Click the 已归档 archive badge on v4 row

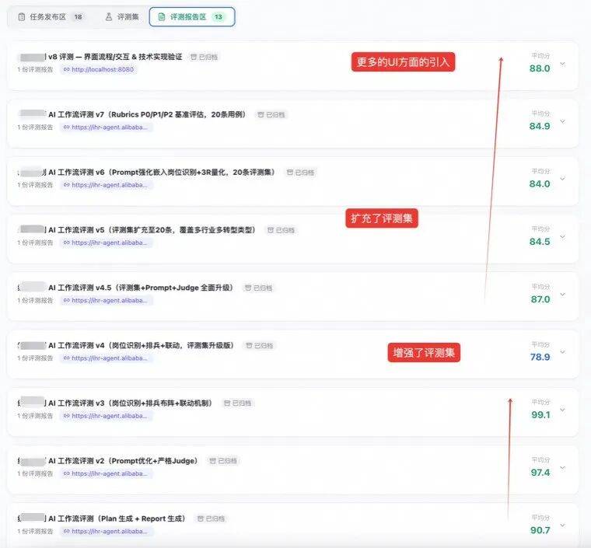point(259,345)
